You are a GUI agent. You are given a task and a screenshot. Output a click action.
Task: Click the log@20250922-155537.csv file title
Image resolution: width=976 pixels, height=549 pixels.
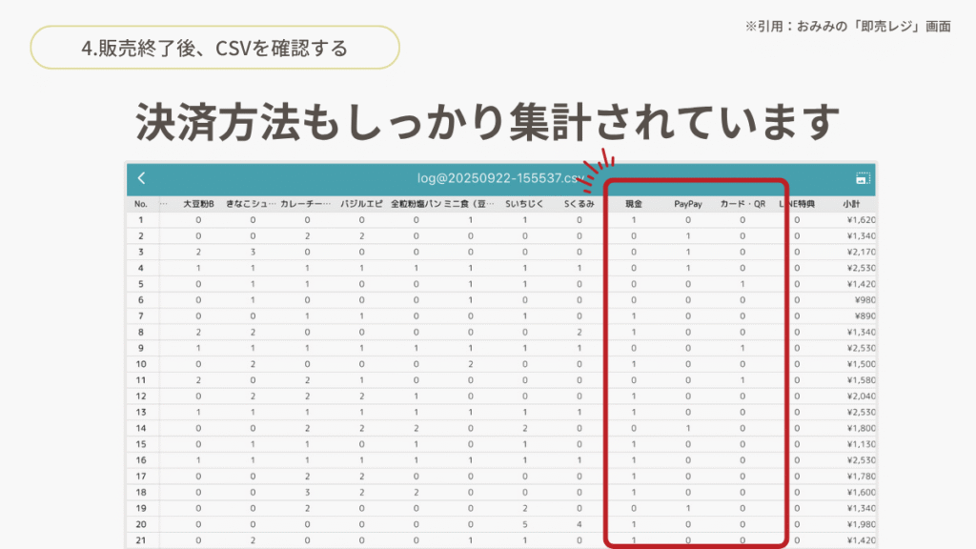point(501,178)
